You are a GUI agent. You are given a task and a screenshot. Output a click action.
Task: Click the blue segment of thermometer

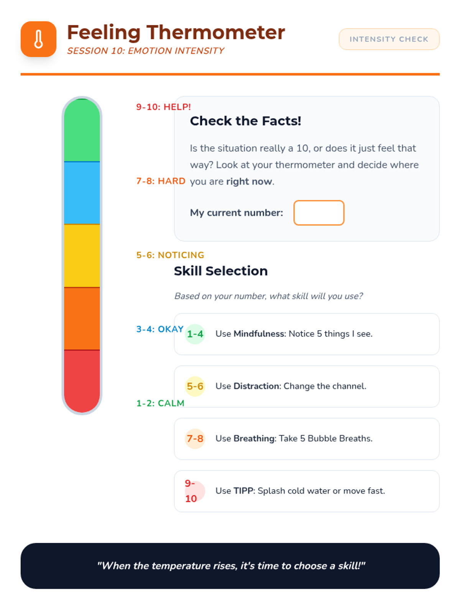click(x=82, y=193)
